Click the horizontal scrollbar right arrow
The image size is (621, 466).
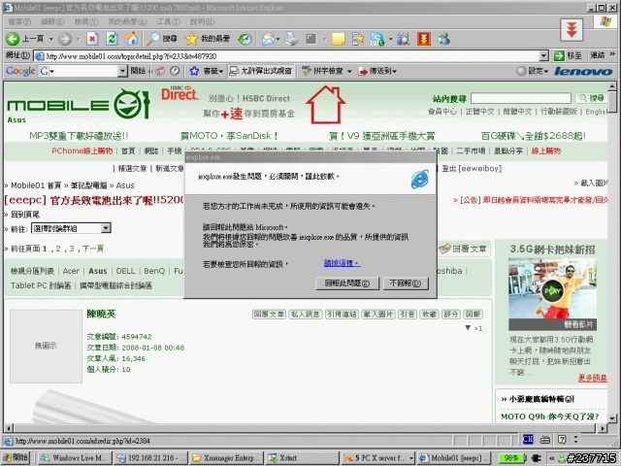603,428
